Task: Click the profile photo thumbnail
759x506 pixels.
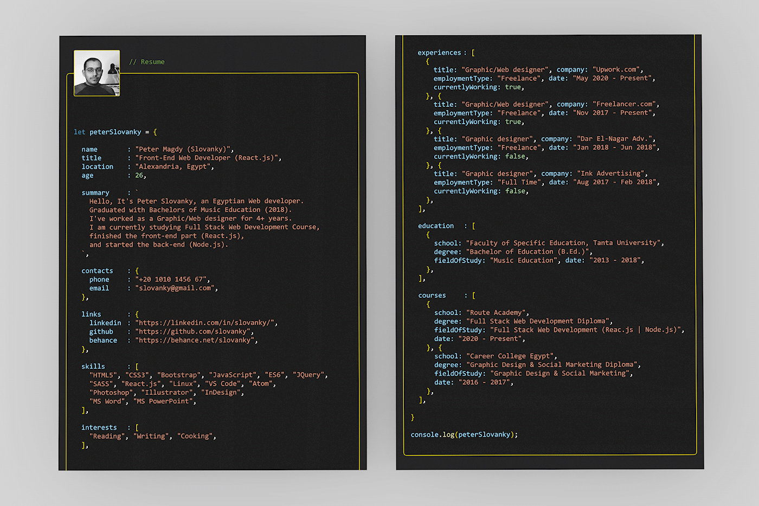Action: coord(97,73)
